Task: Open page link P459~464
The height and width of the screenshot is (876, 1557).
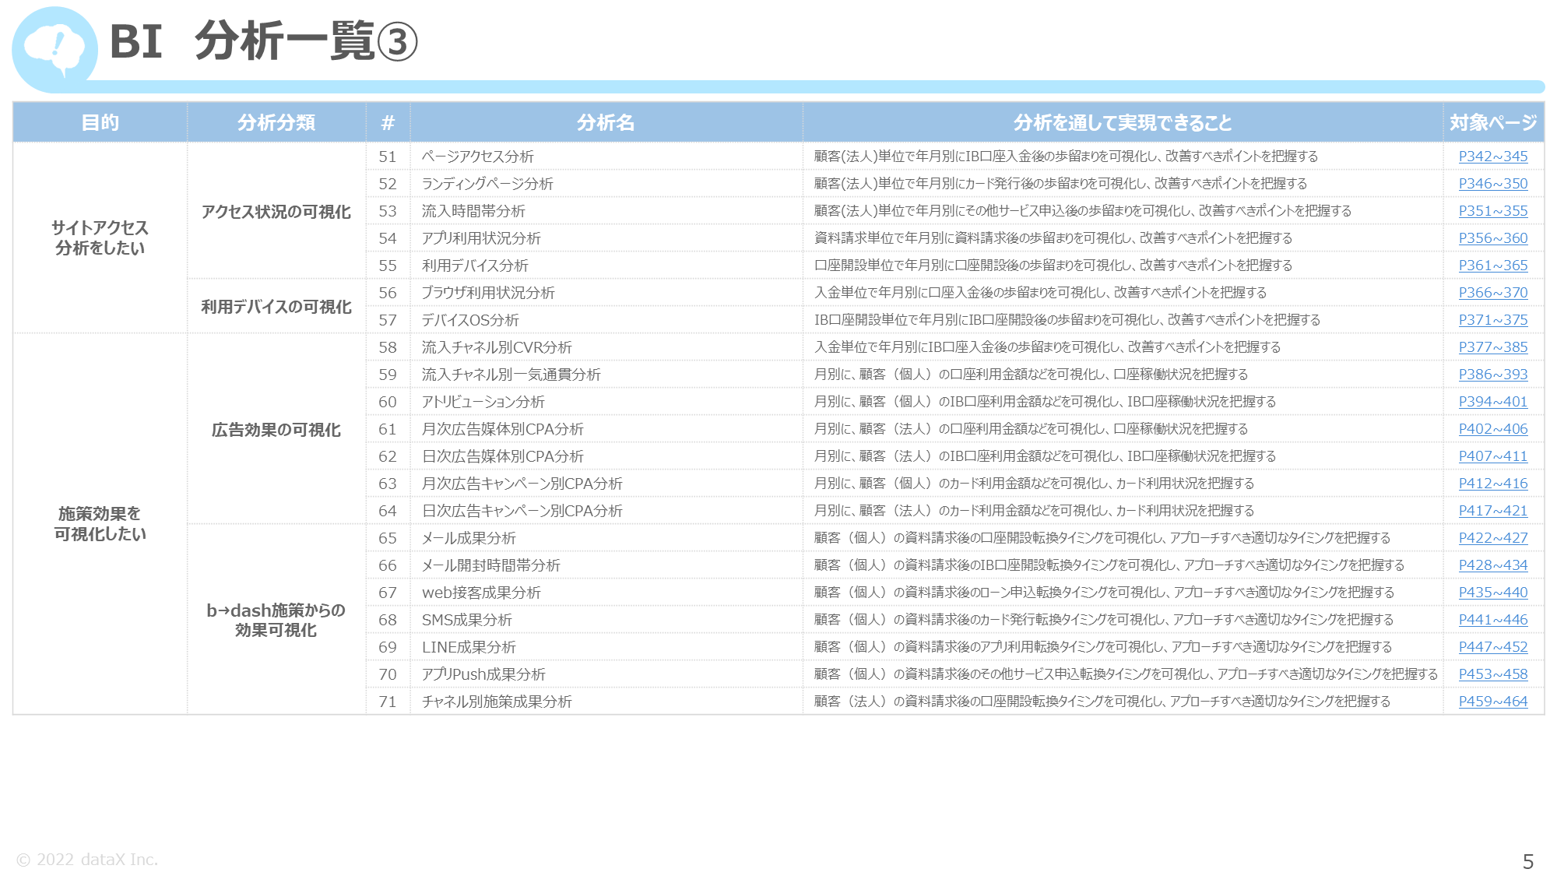Action: pyautogui.click(x=1492, y=702)
